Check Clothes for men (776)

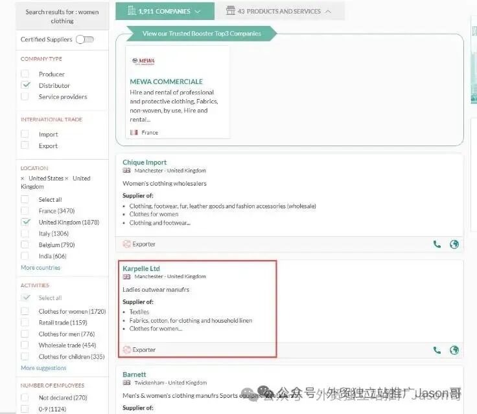point(25,334)
